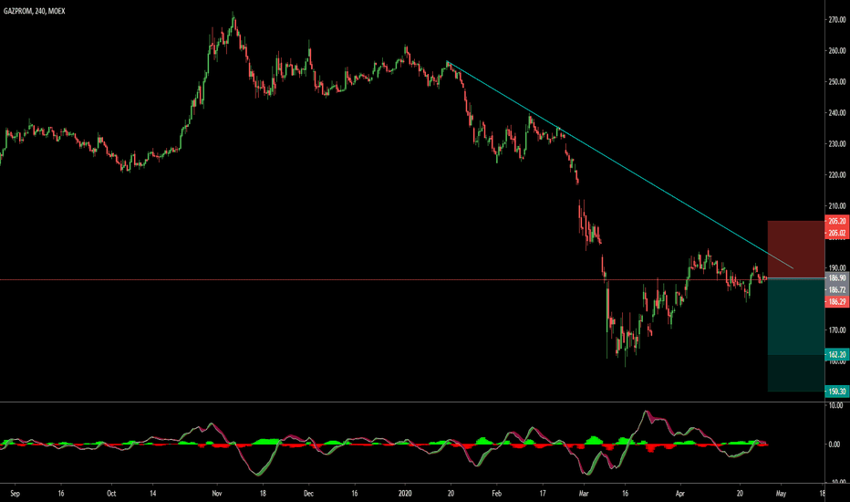Click the 162.20 green target price tag

[837, 354]
